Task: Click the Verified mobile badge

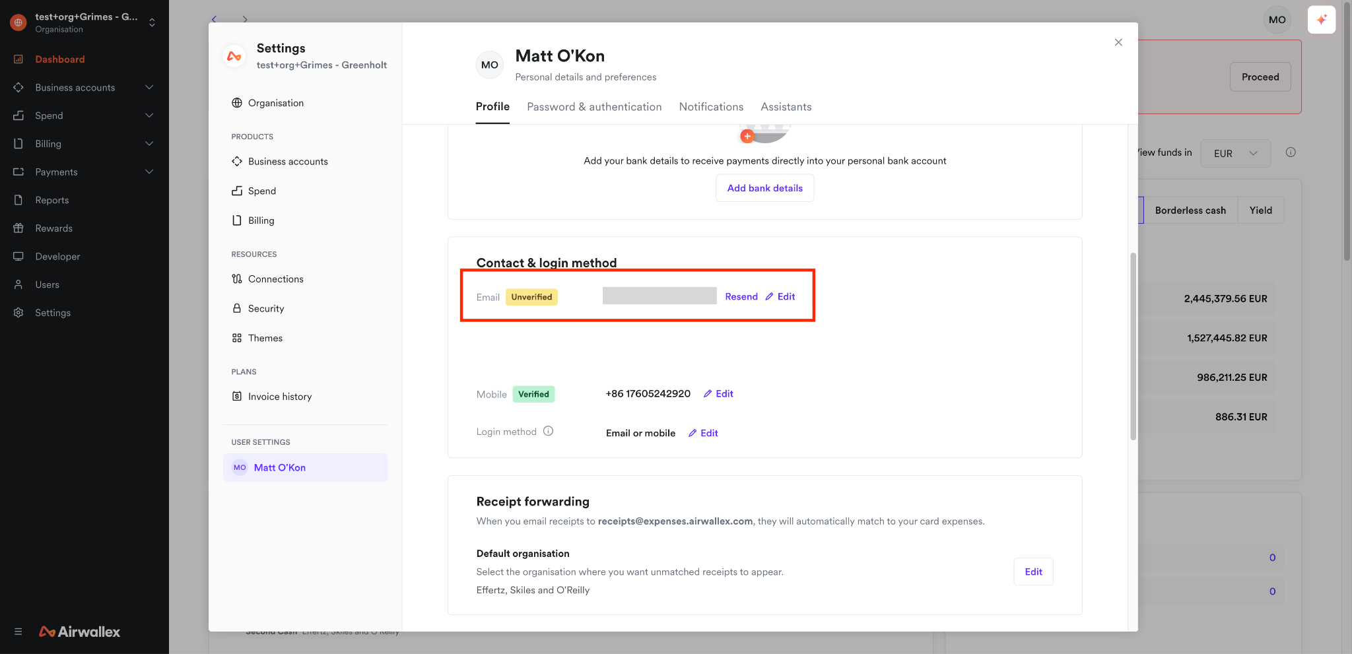Action: pyautogui.click(x=533, y=394)
